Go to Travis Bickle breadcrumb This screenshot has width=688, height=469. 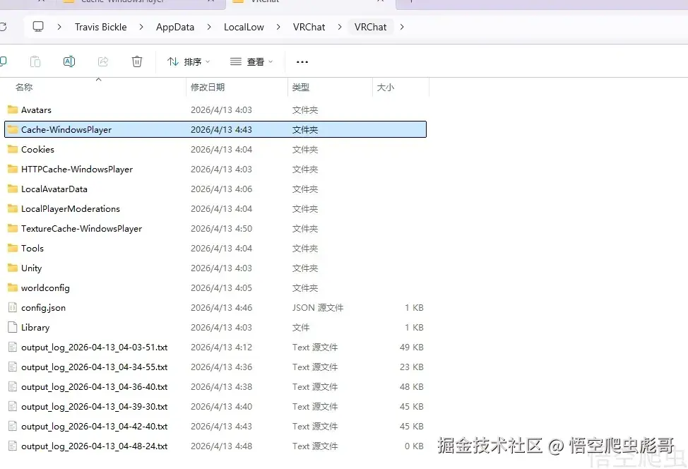click(x=100, y=27)
